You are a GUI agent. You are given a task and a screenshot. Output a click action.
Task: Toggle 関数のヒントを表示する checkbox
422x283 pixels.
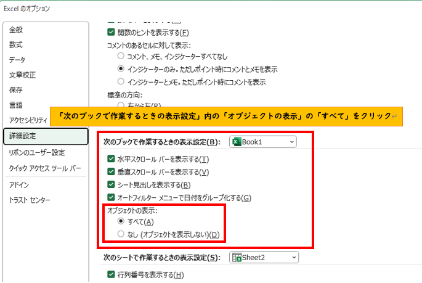pyautogui.click(x=111, y=32)
